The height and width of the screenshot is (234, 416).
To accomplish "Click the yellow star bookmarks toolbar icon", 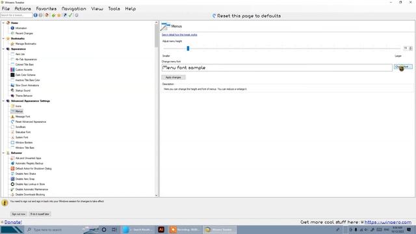I will pos(59,16).
